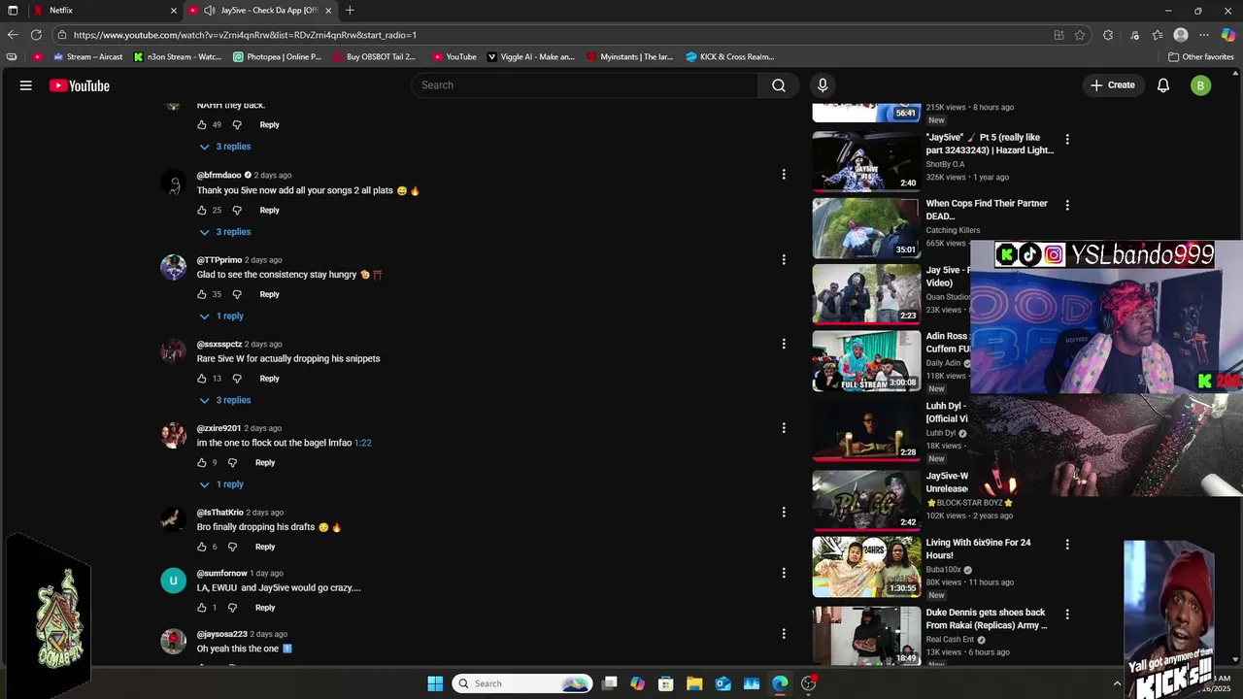The width and height of the screenshot is (1243, 699).
Task: Open options menu for @zxire9201 comment
Action: click(784, 428)
